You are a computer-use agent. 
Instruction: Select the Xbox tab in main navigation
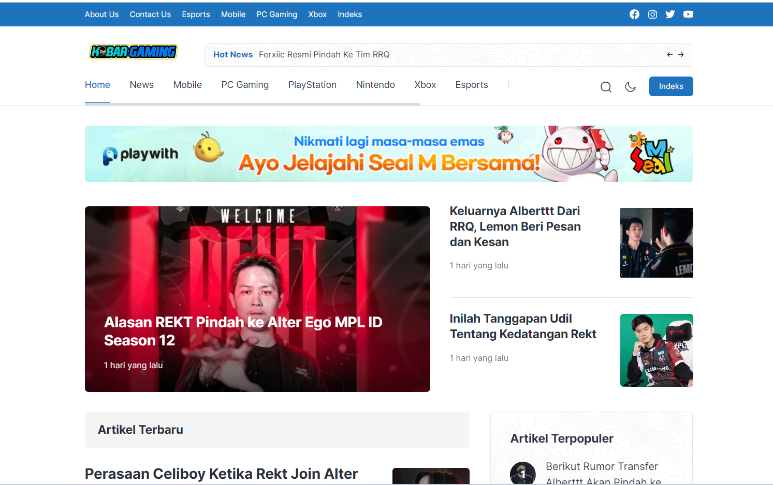pos(425,85)
